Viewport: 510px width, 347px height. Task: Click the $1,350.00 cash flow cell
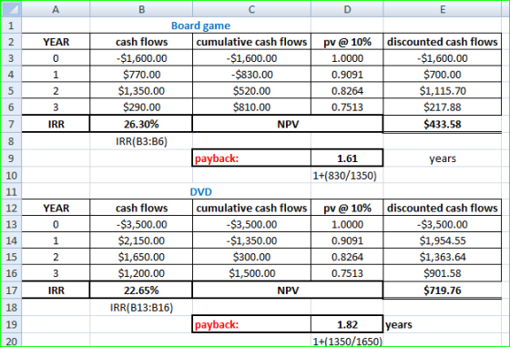[x=141, y=90]
